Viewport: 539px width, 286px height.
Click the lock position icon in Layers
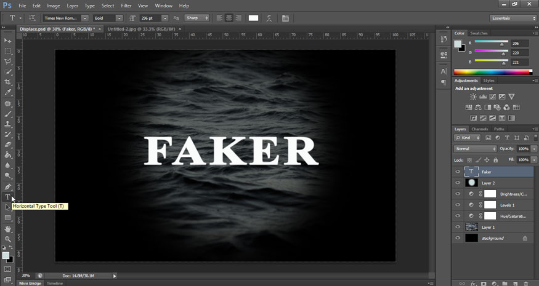pyautogui.click(x=487, y=160)
